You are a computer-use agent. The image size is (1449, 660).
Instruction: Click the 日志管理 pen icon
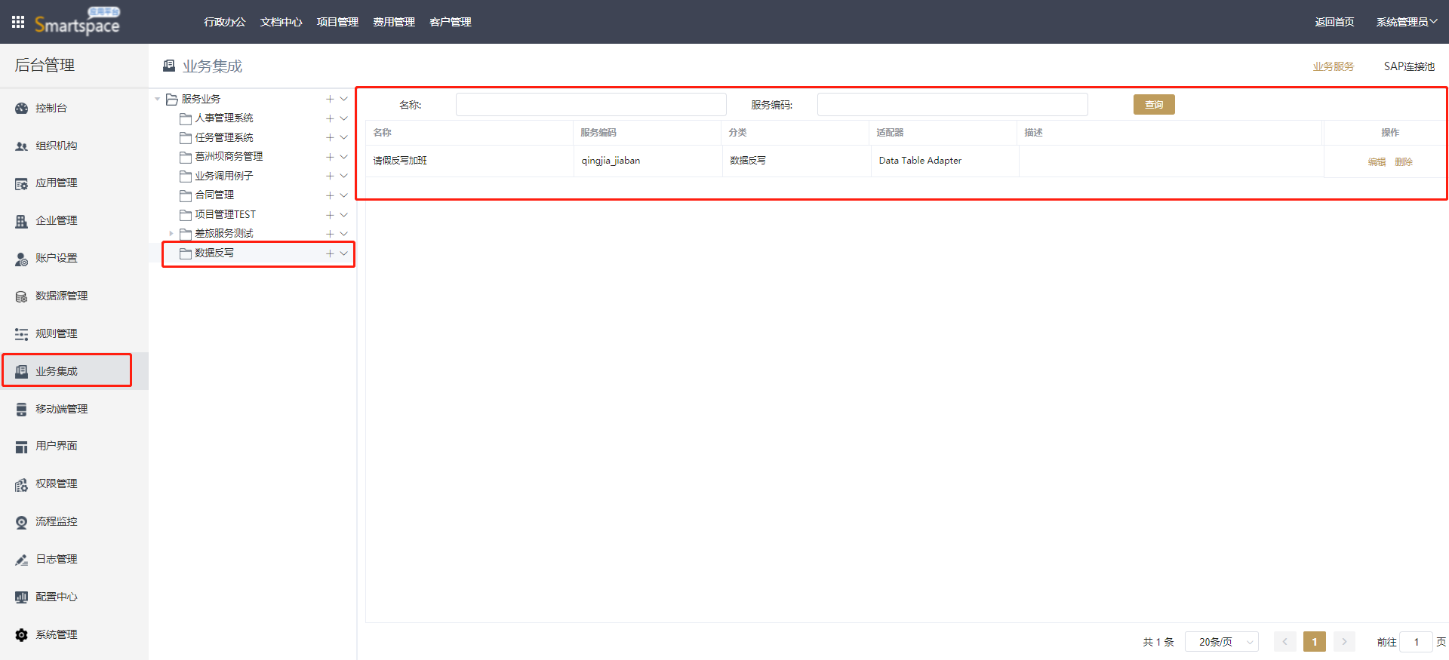[x=21, y=560]
